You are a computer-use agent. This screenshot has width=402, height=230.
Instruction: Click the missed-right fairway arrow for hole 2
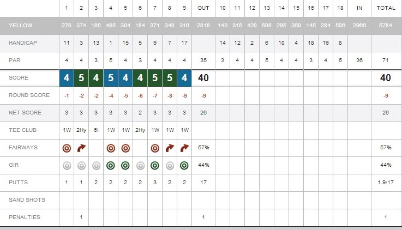[x=81, y=148]
